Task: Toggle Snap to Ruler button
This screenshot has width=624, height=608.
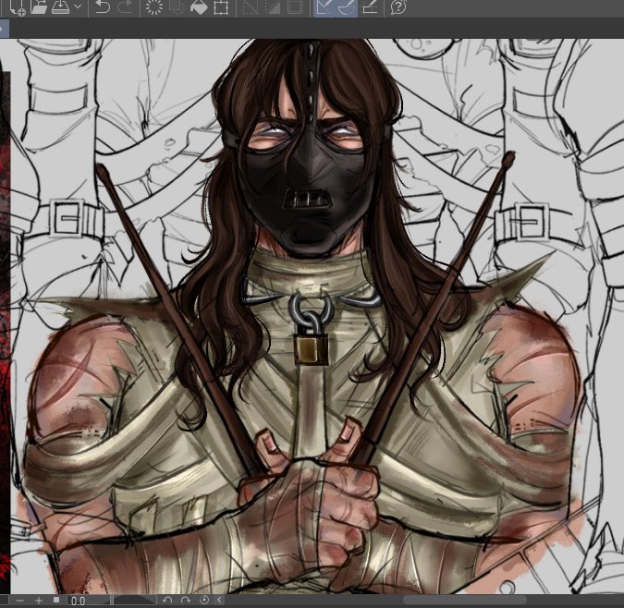Action: click(x=324, y=7)
